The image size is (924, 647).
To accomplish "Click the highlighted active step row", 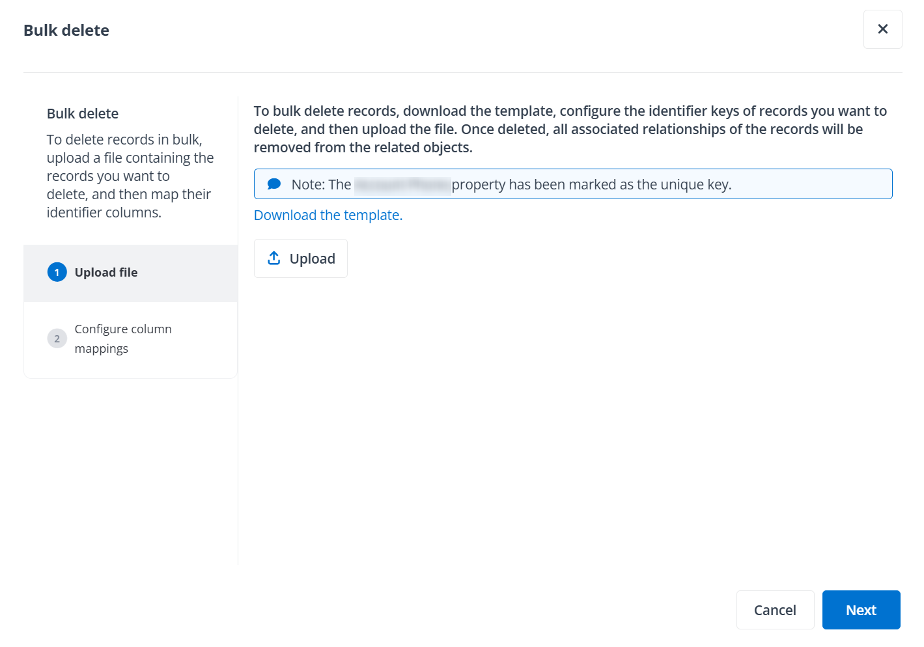I will (x=130, y=272).
